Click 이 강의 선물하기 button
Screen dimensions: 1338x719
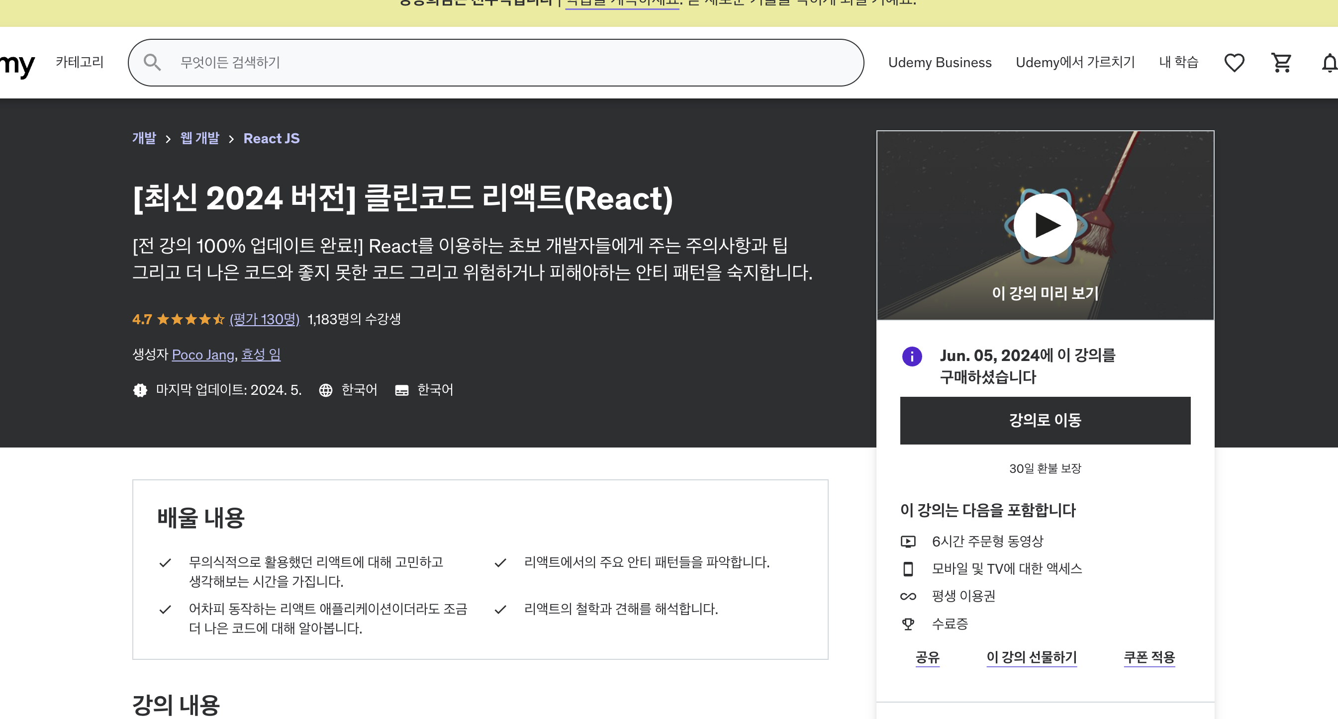click(1032, 658)
